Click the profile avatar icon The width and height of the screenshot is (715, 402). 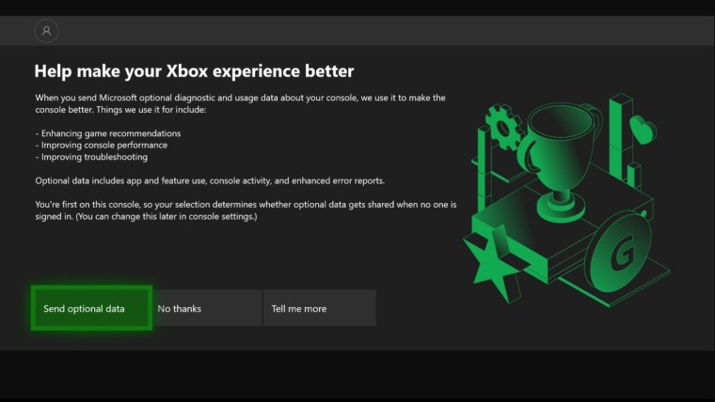tap(46, 31)
